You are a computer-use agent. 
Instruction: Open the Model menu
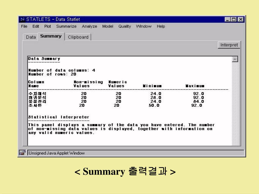[x=108, y=26]
